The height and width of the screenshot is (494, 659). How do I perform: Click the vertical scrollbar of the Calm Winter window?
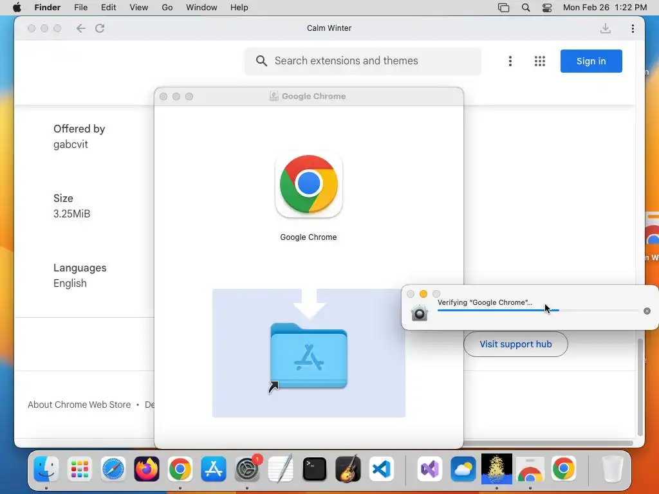(x=640, y=387)
